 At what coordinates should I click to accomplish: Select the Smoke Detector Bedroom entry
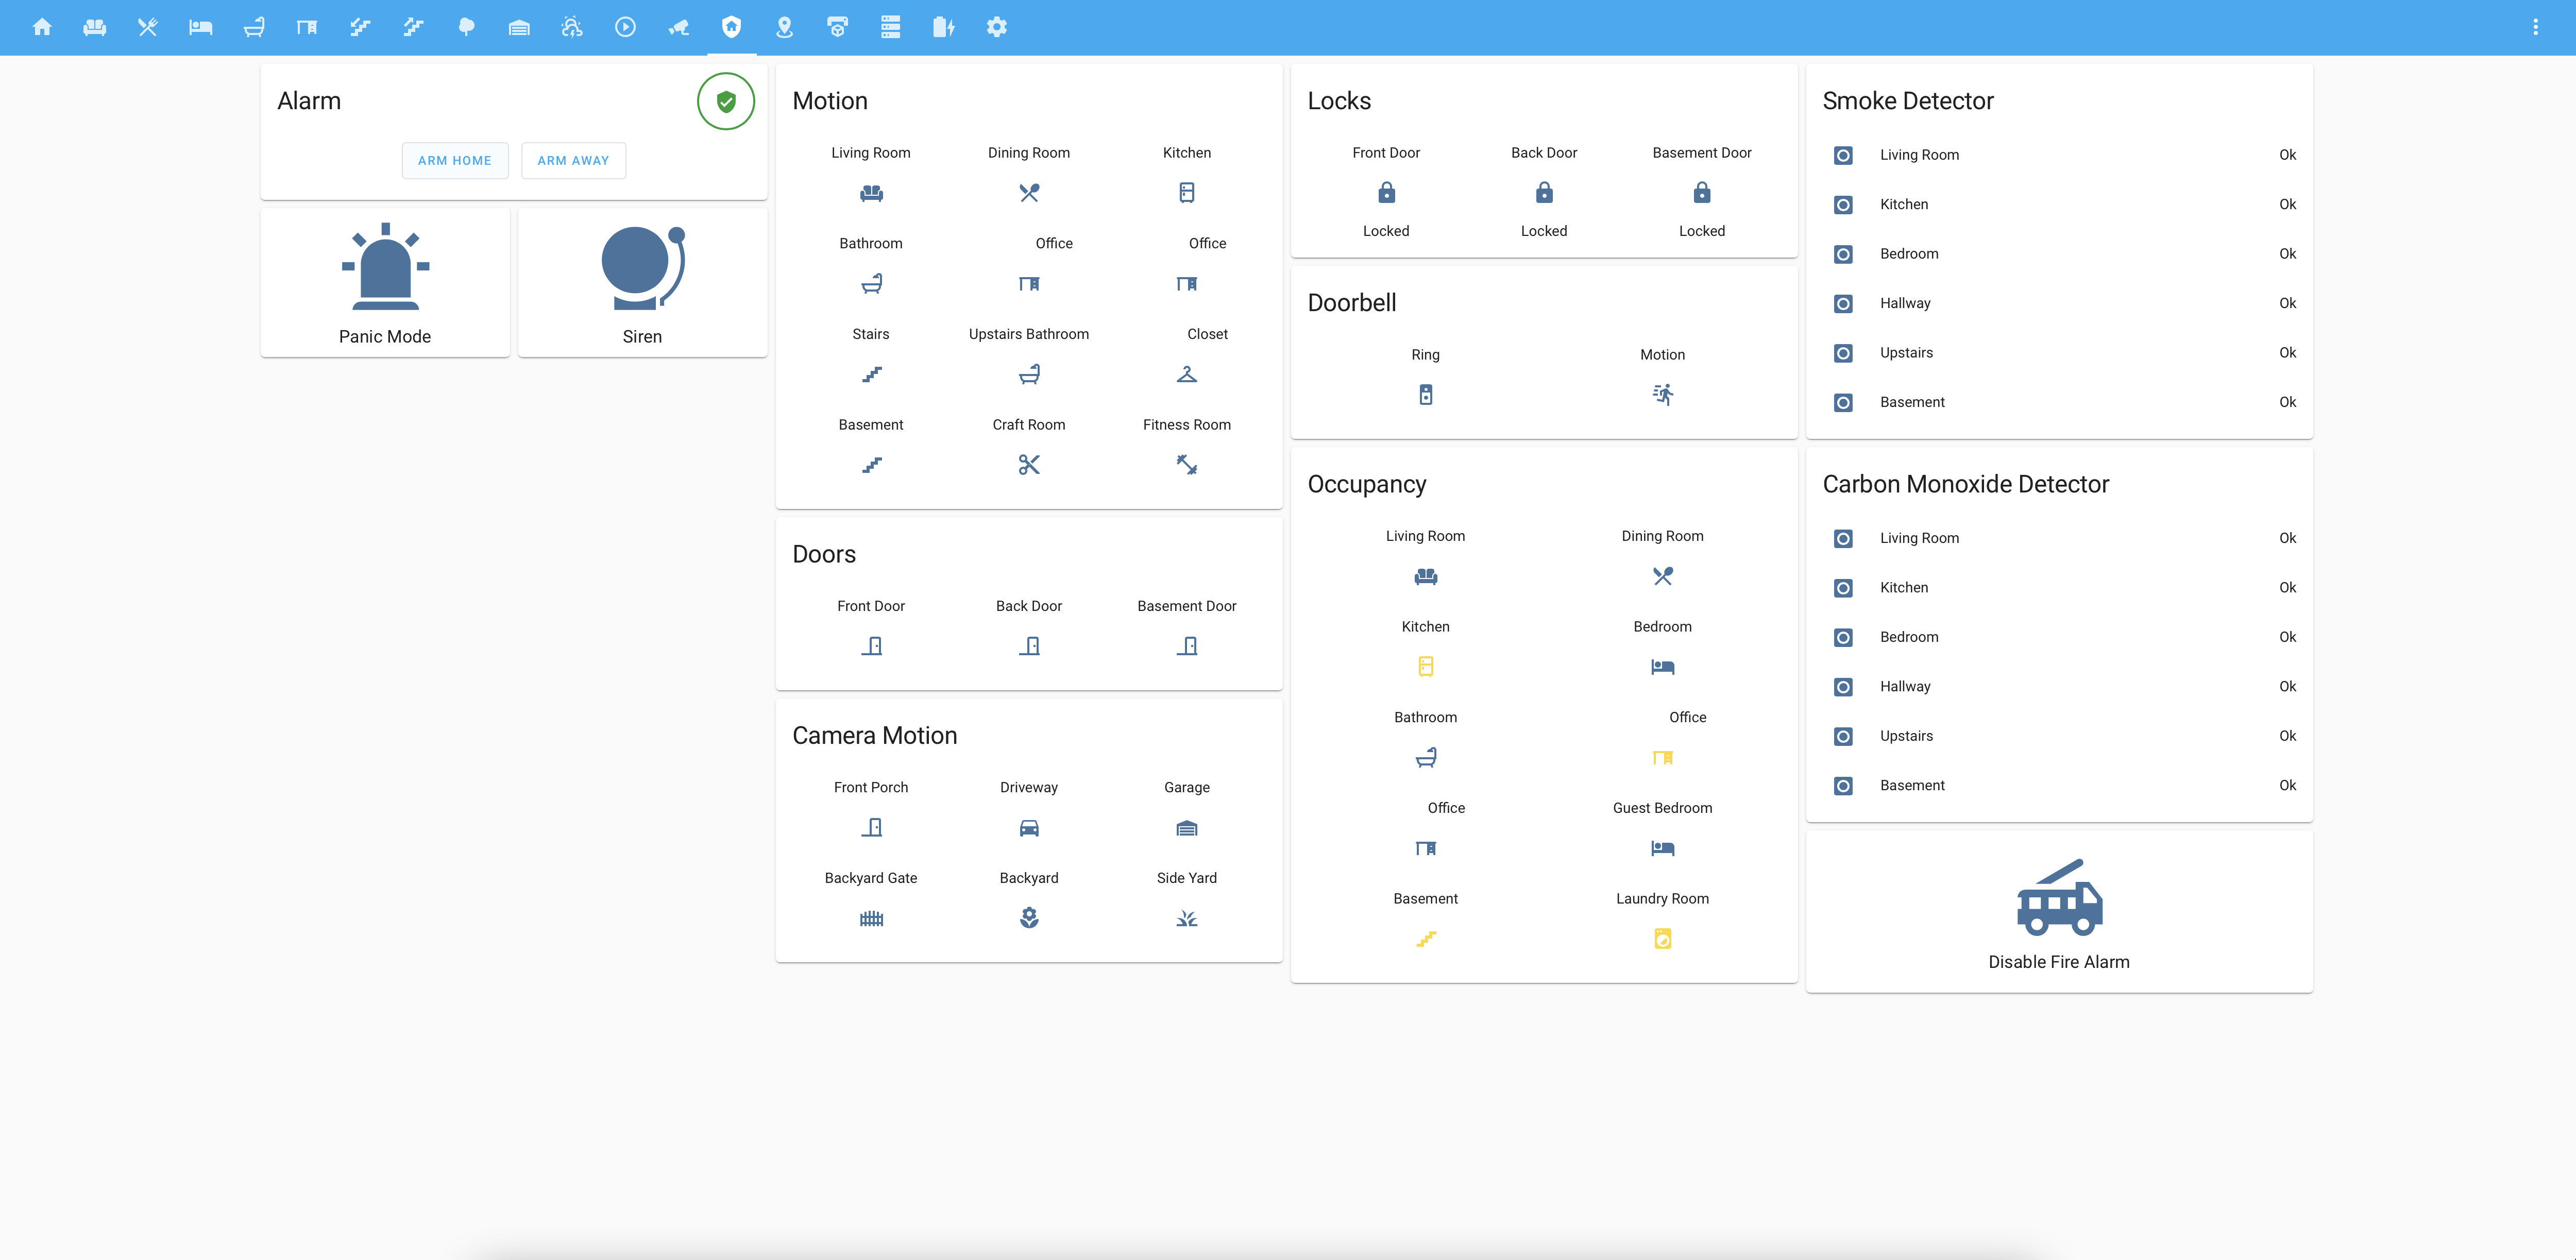2059,253
